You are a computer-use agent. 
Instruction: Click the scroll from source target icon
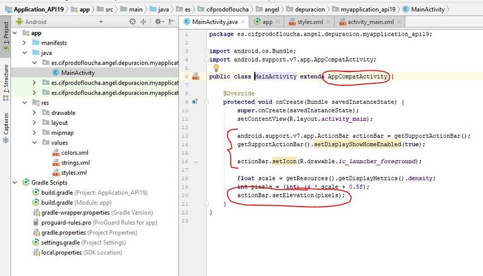click(132, 22)
